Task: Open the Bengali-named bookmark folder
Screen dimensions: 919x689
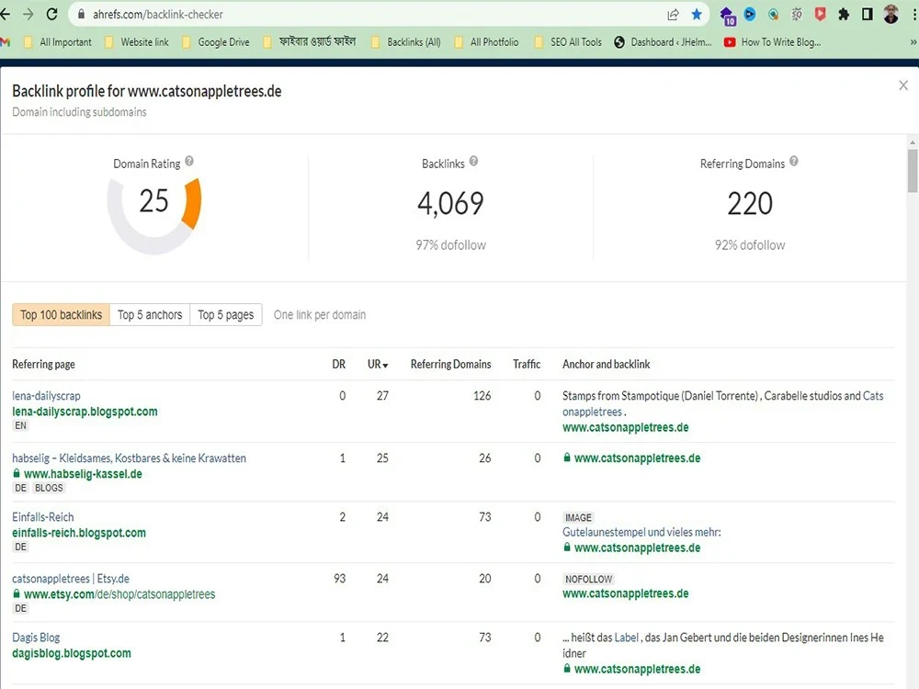Action: [310, 42]
